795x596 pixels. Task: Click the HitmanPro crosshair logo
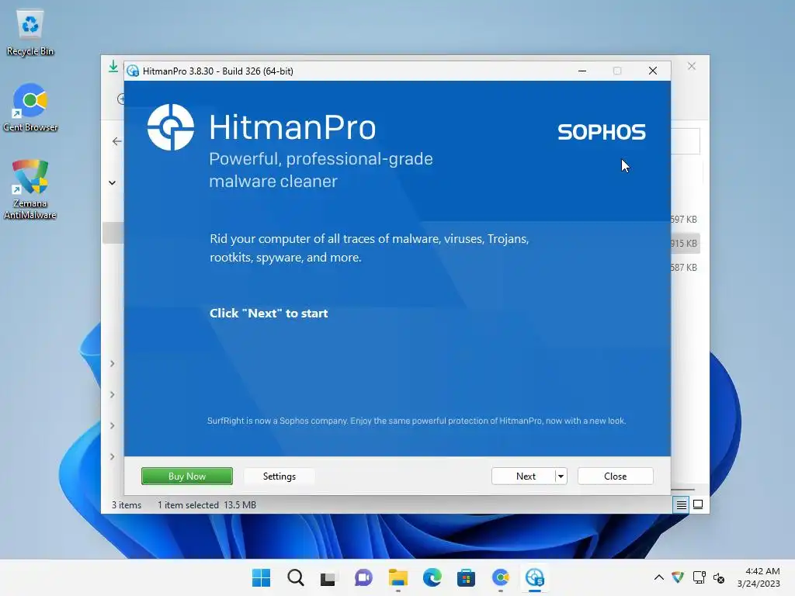click(170, 127)
